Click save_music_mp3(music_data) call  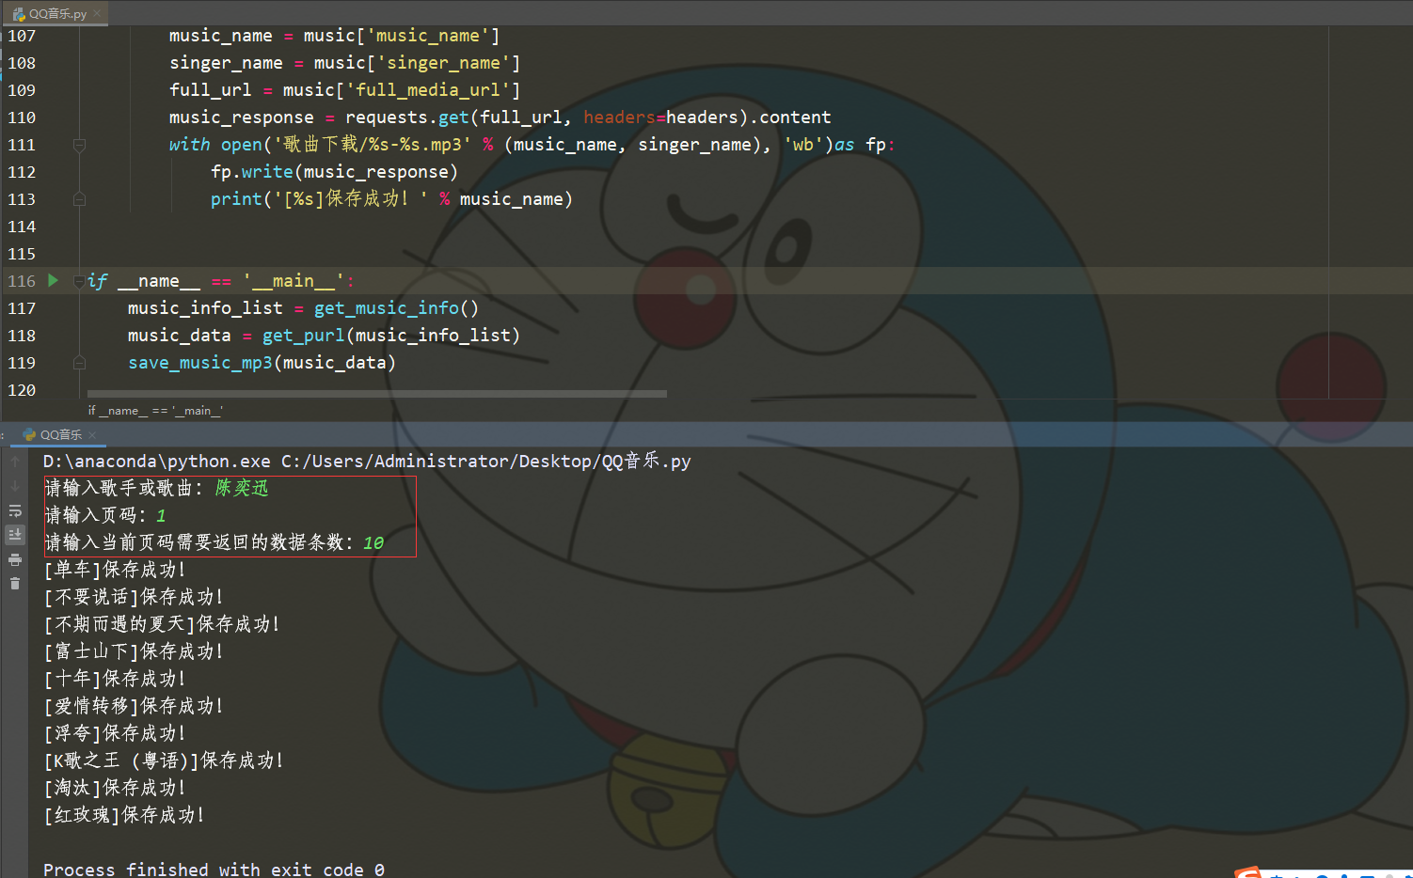tap(262, 363)
